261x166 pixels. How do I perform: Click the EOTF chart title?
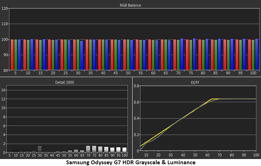(195, 83)
